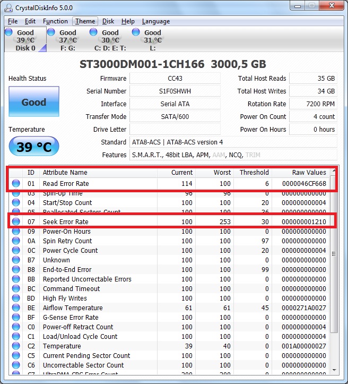Click status icon of Reported Uncorrectable Errors row
The height and width of the screenshot is (384, 348).
point(16,279)
